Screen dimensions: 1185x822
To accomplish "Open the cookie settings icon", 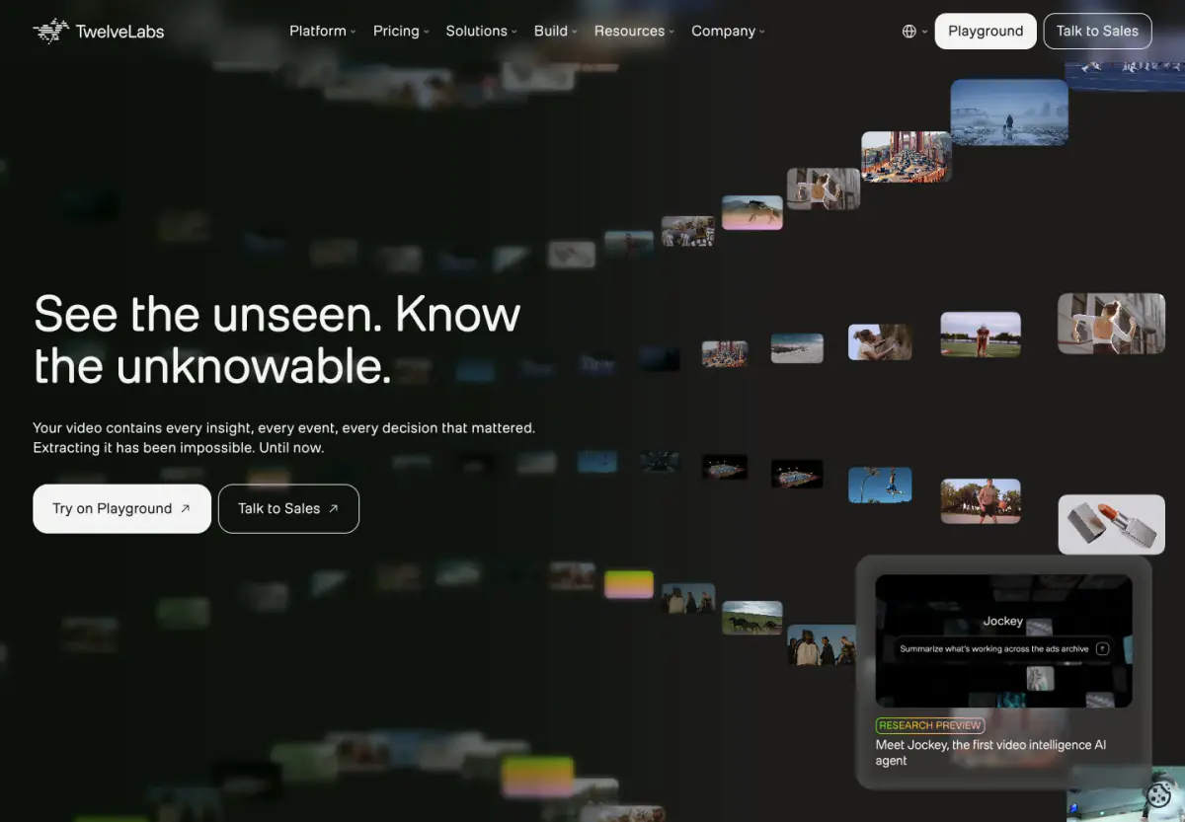I will [1158, 794].
